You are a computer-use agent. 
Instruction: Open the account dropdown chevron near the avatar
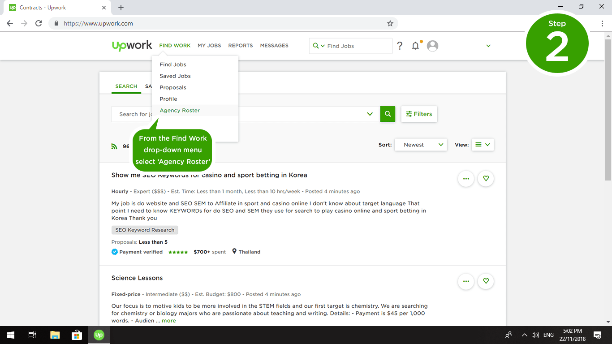(x=488, y=45)
